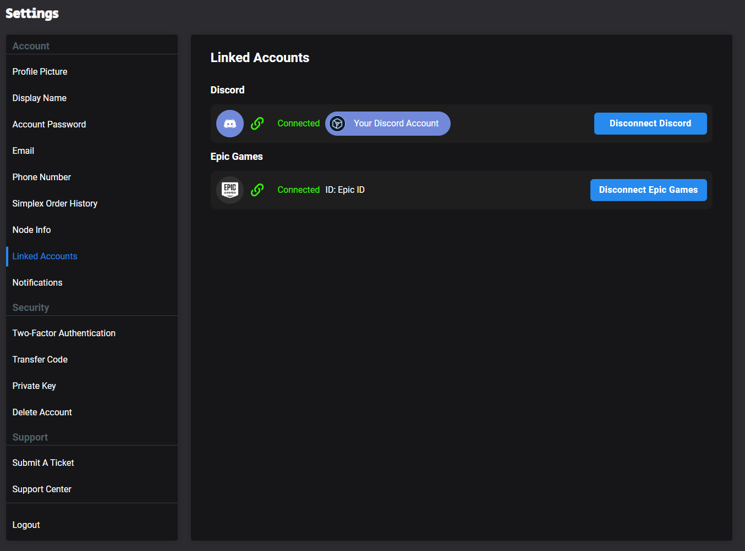Image resolution: width=745 pixels, height=551 pixels.
Task: Click the Discord section label
Action: point(227,90)
